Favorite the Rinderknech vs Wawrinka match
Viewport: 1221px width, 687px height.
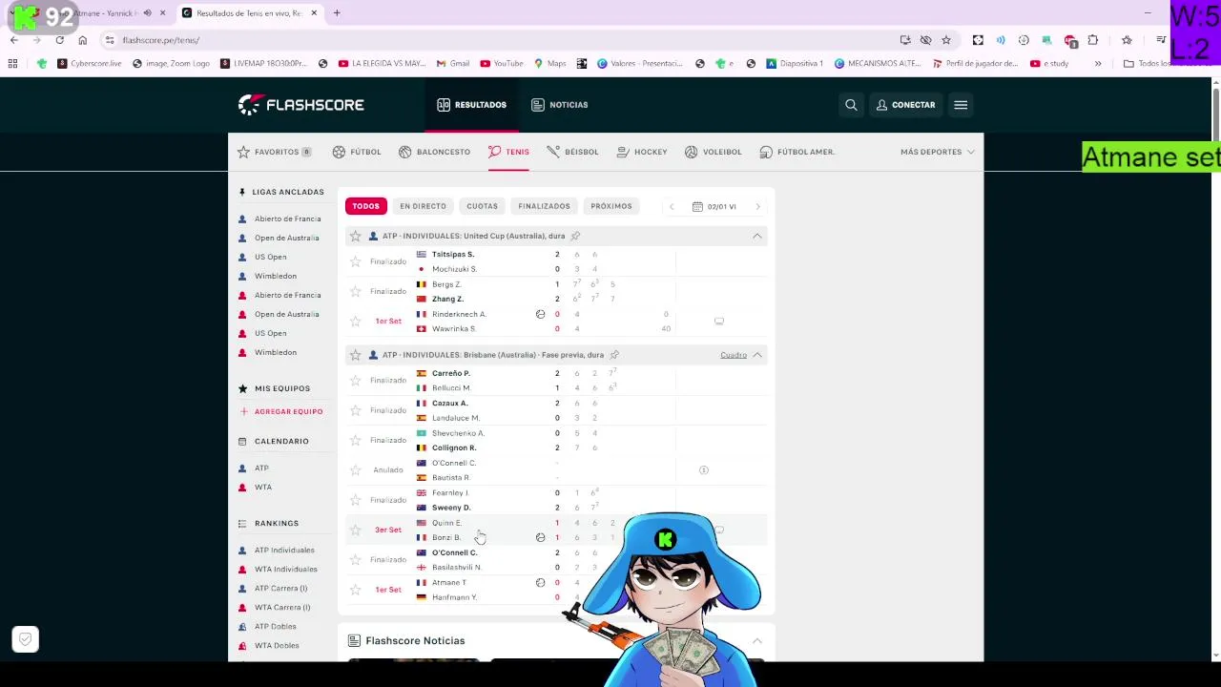(356, 322)
